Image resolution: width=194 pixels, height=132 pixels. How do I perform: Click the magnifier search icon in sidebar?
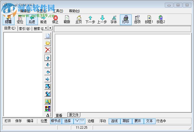click(48, 101)
